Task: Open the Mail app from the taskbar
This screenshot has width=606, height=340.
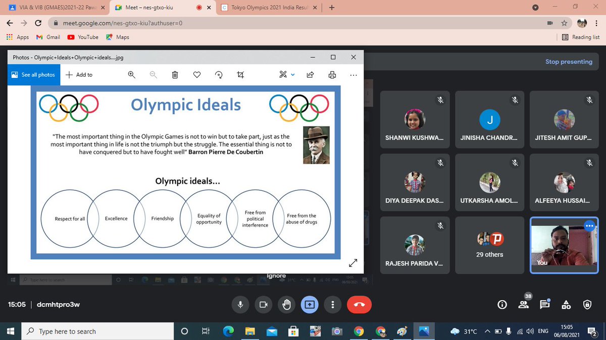Action: point(272,331)
